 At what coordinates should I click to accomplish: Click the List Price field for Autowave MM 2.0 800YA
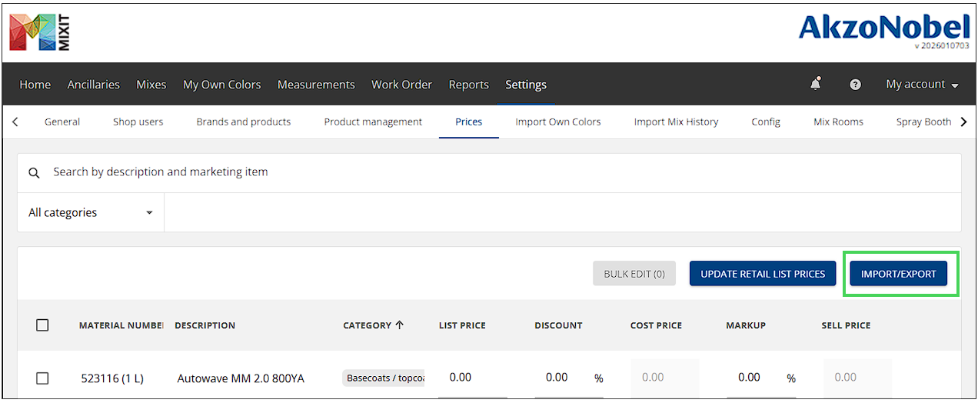[x=474, y=378]
